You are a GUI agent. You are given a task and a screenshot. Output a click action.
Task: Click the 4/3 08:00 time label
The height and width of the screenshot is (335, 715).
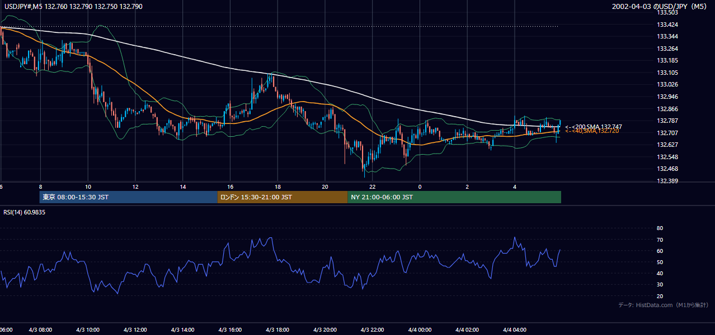[x=41, y=330]
